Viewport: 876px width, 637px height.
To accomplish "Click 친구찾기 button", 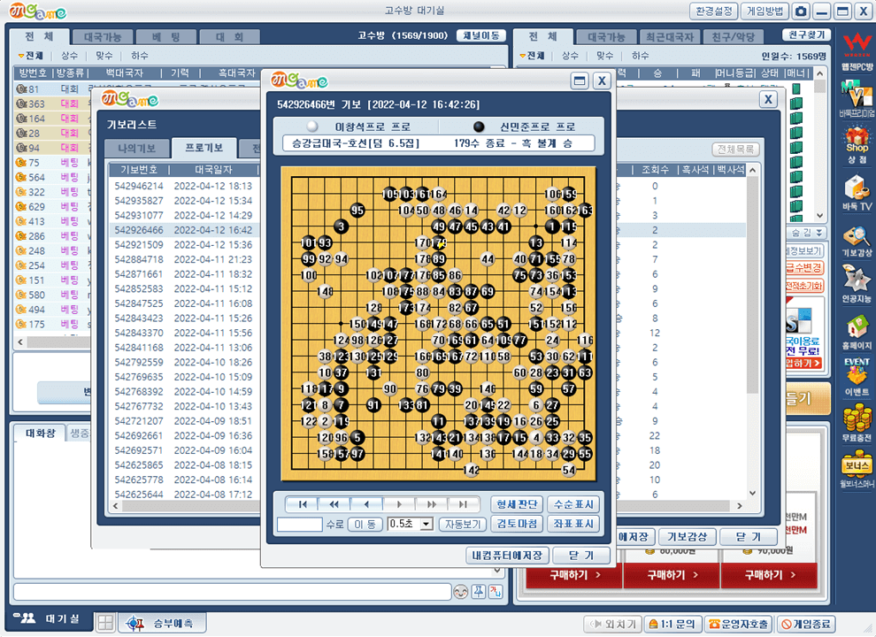I will coord(807,35).
